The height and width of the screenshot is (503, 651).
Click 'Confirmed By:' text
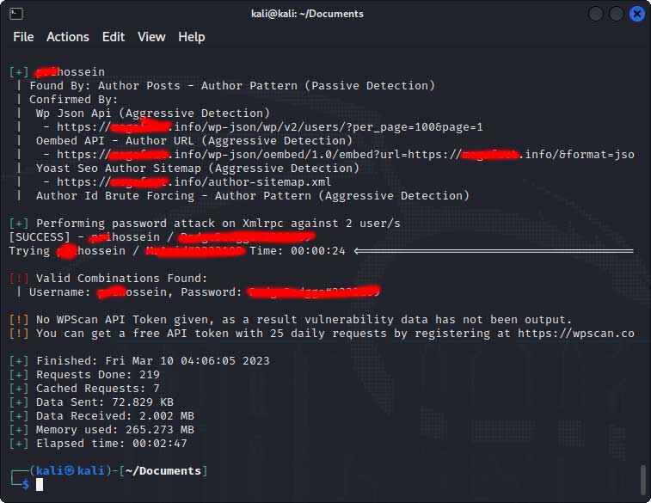tap(73, 100)
